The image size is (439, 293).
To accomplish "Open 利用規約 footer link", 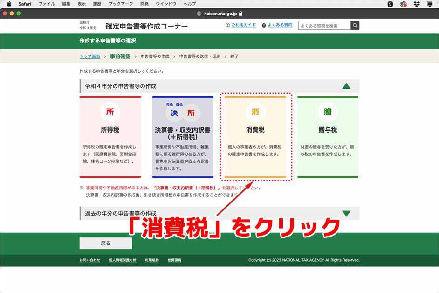I will 152,260.
